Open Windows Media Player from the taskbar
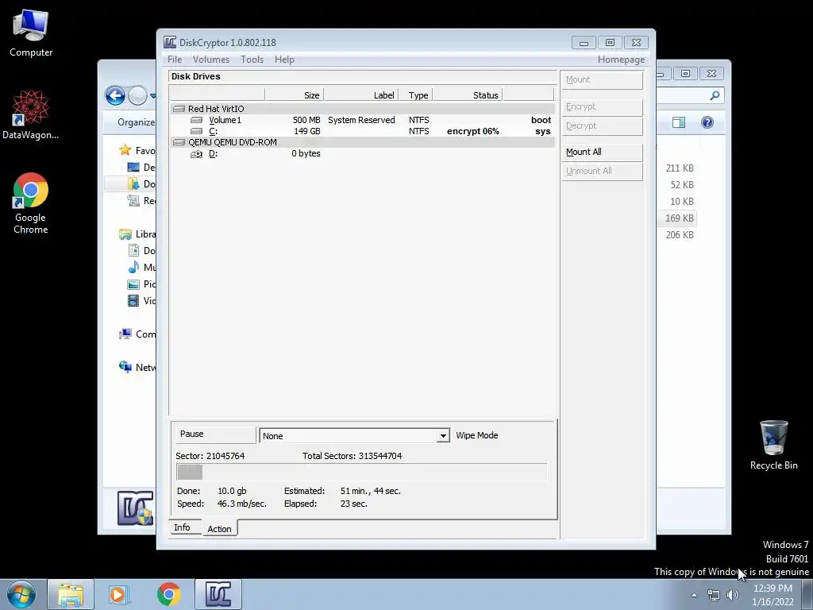This screenshot has height=610, width=813. 119,594
